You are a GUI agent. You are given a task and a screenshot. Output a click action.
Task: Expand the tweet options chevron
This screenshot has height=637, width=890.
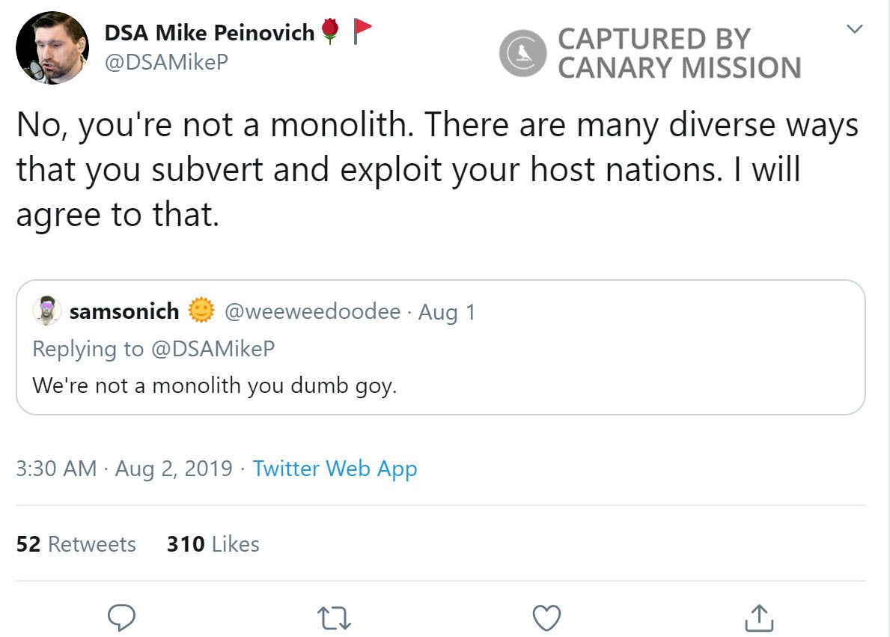854,30
